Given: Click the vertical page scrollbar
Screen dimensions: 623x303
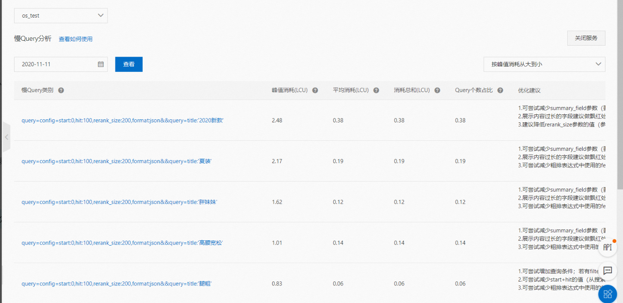Looking at the screenshot, I should point(620,94).
